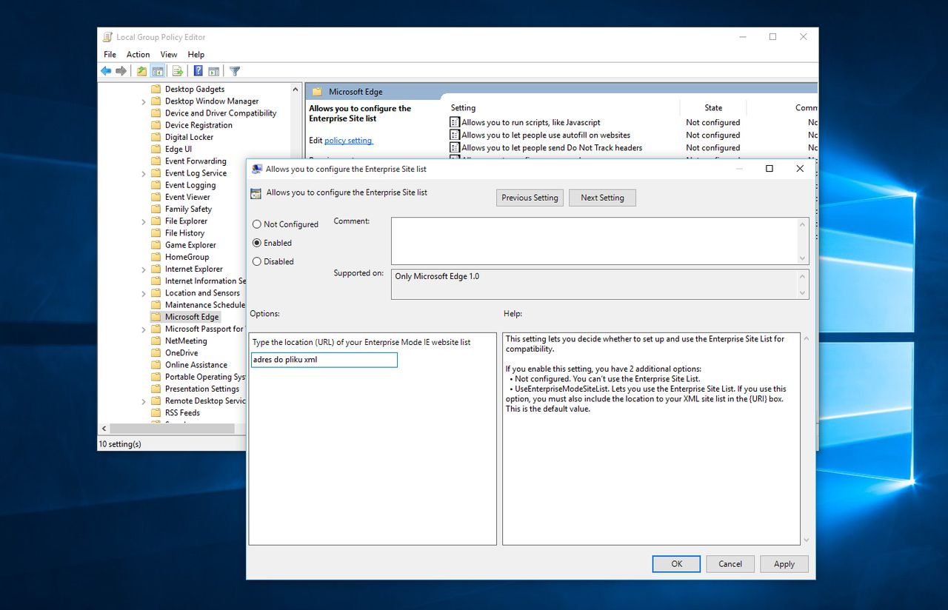
Task: Select Online Assistance in the tree
Action: point(196,365)
